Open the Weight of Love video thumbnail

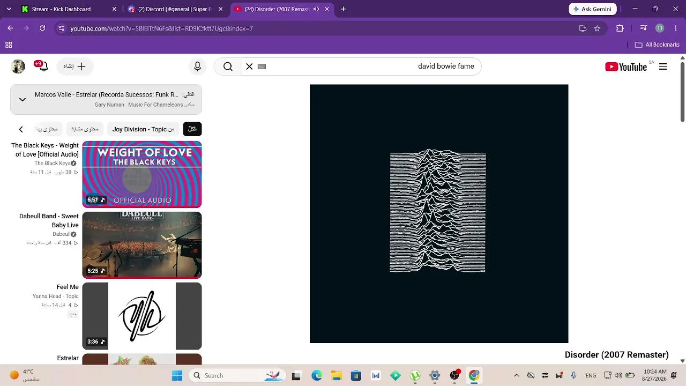coord(142,174)
